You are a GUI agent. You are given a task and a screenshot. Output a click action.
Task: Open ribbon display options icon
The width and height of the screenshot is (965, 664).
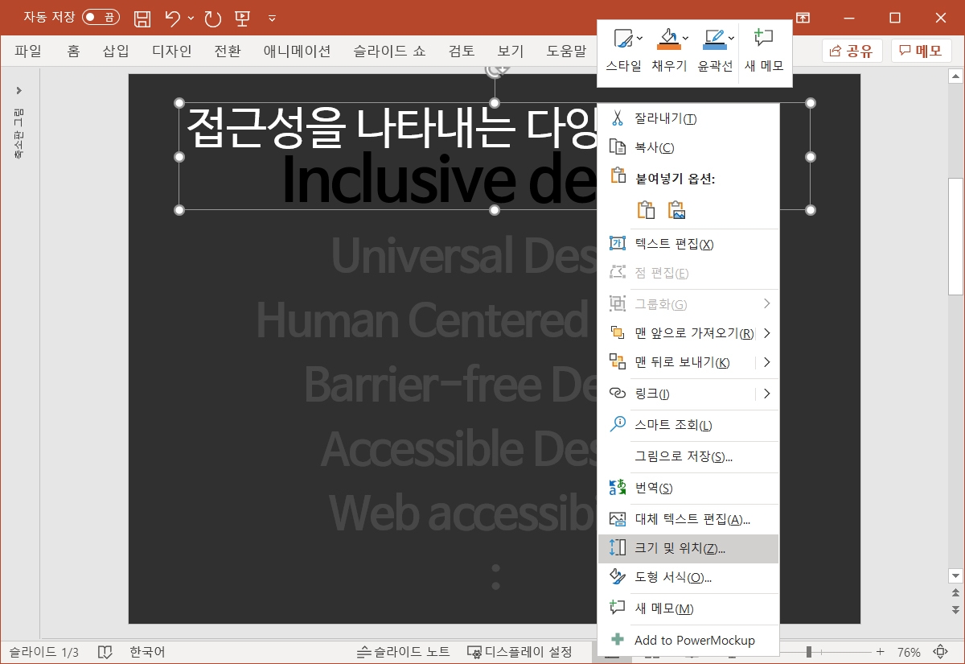803,18
